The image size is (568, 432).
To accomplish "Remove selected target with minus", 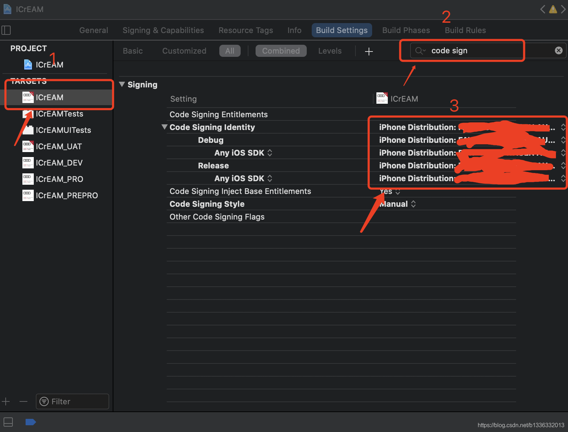I will coord(23,401).
